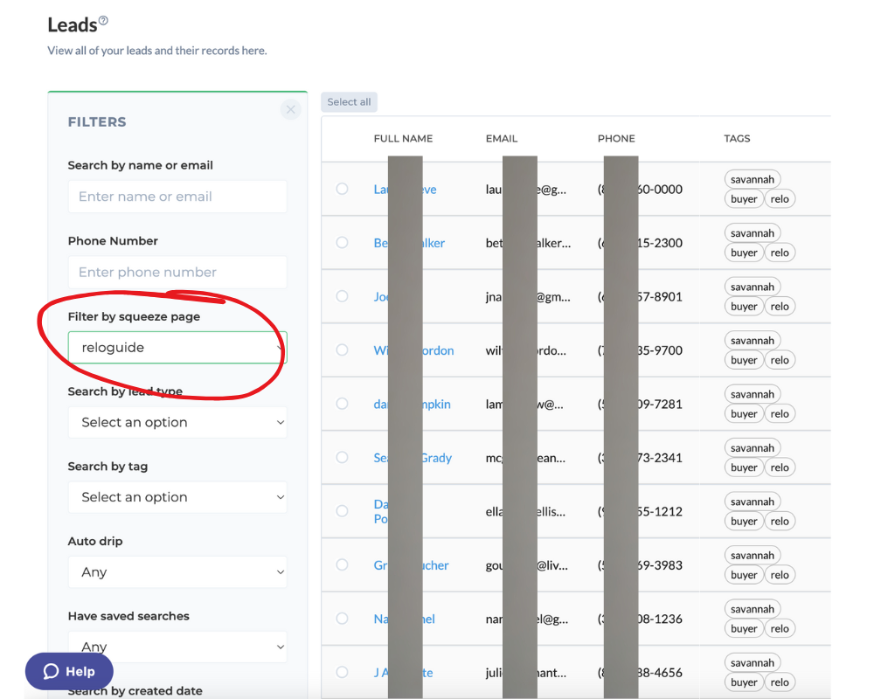Click the buyer tag in the 09-7281 row
The width and height of the screenshot is (874, 699).
pyautogui.click(x=744, y=413)
